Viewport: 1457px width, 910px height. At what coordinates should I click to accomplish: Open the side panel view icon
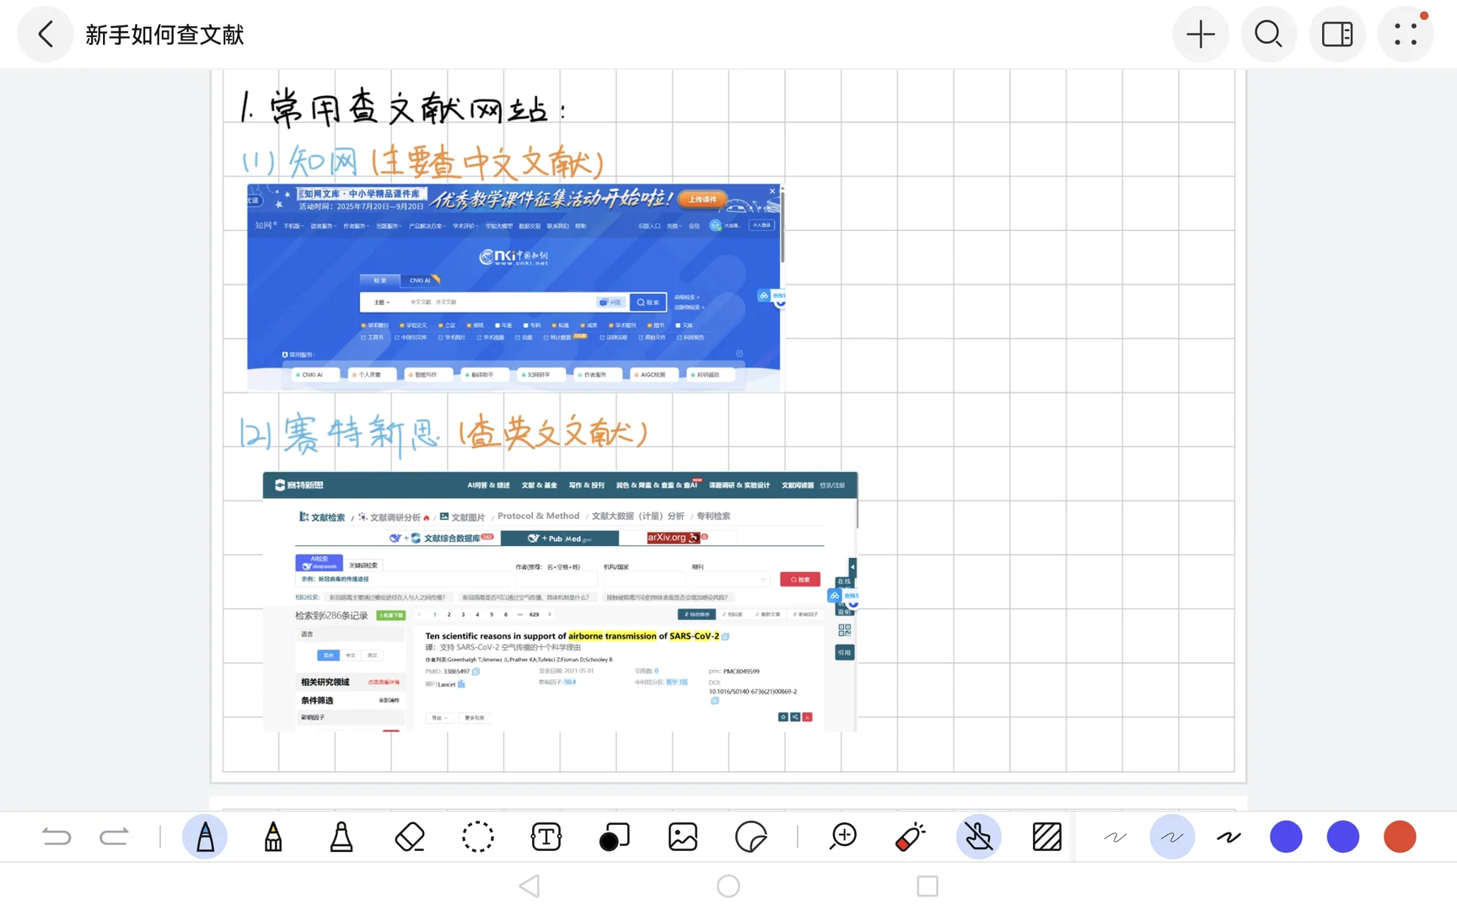[1337, 35]
